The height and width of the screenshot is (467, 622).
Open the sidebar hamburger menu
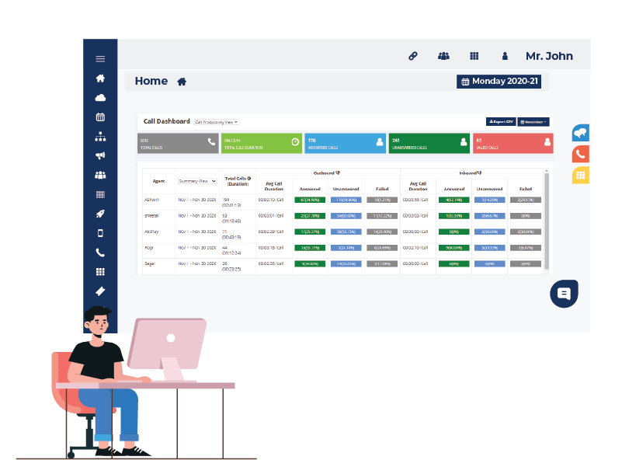[x=100, y=59]
